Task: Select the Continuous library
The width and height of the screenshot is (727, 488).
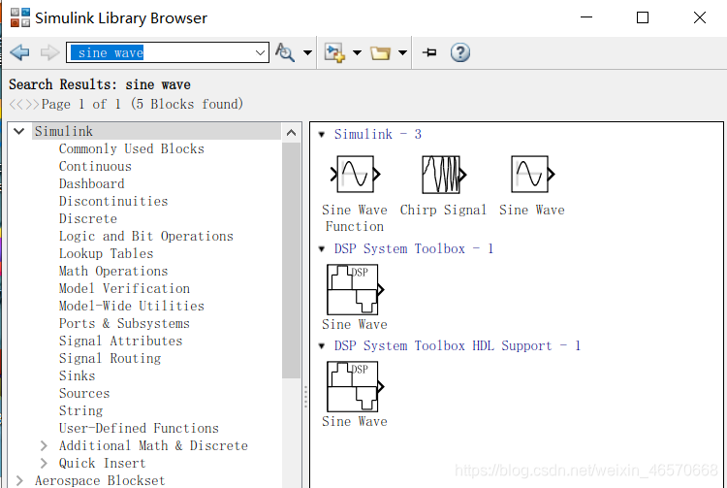Action: tap(95, 167)
